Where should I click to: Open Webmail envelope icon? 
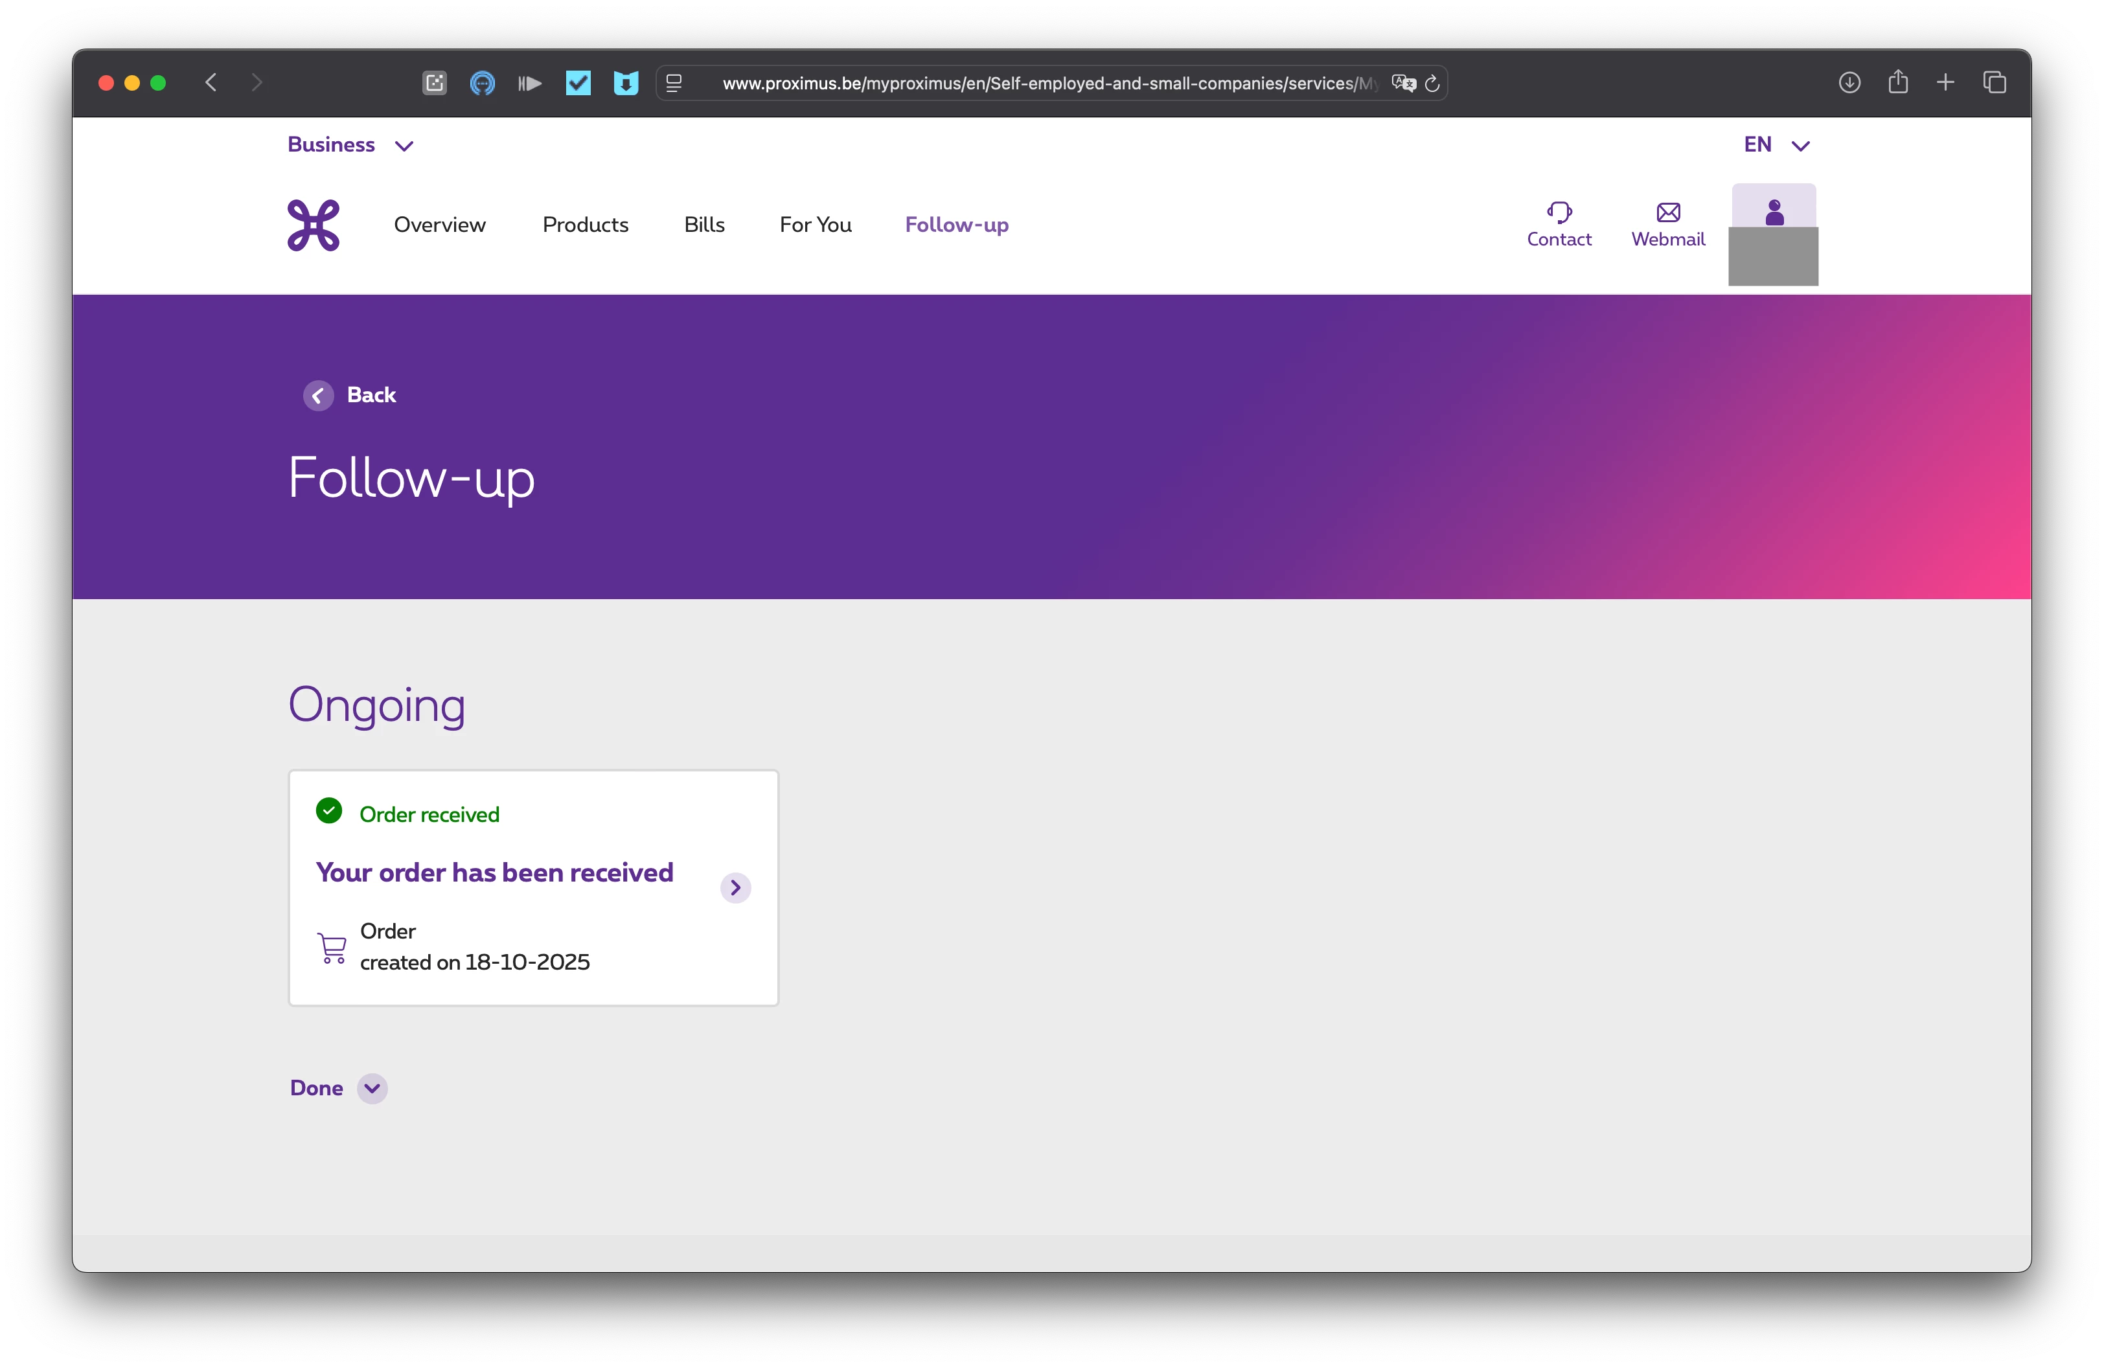click(1667, 212)
